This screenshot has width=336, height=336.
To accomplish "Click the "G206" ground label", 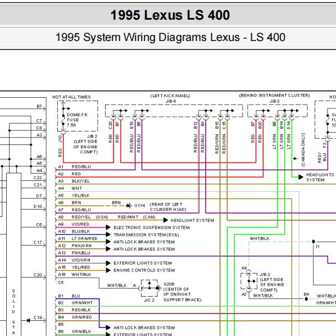I will 169,284.
